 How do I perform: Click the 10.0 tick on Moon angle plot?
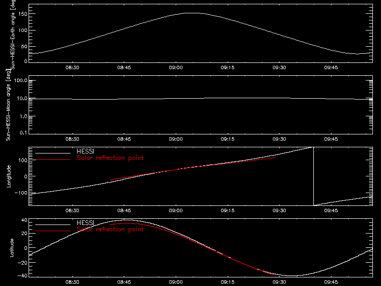[x=22, y=99]
